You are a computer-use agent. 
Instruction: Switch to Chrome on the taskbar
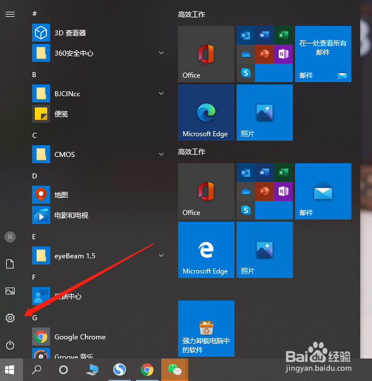147,370
